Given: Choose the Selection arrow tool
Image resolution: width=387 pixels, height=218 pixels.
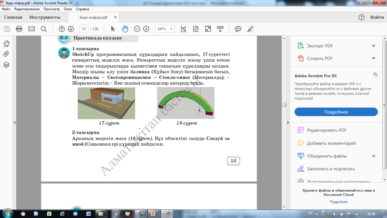Looking at the screenshot, I should click(x=113, y=29).
